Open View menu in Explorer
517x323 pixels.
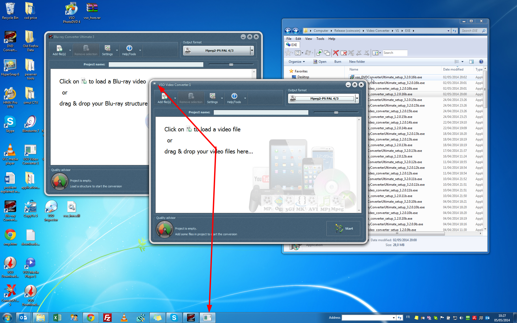tap(309, 39)
